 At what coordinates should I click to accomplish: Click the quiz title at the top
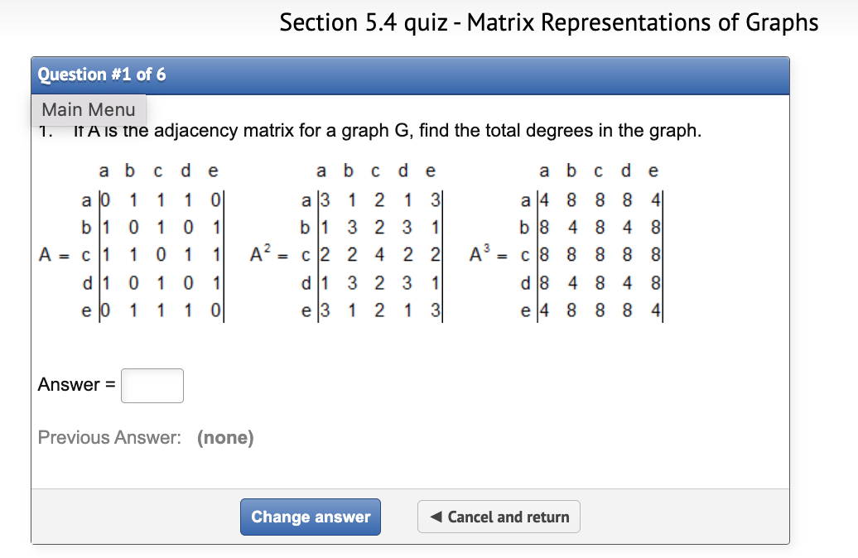549,22
